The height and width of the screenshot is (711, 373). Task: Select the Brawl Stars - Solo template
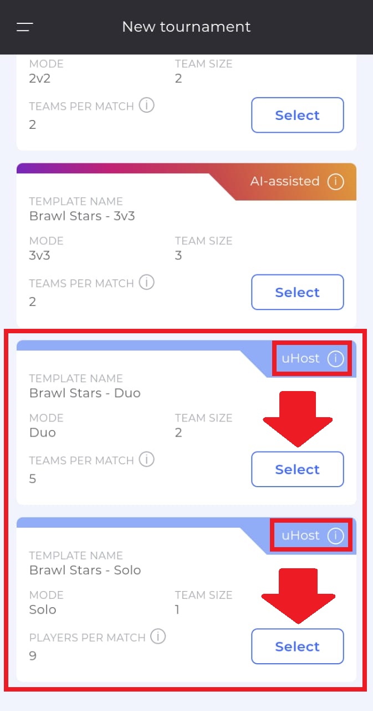pyautogui.click(x=298, y=647)
